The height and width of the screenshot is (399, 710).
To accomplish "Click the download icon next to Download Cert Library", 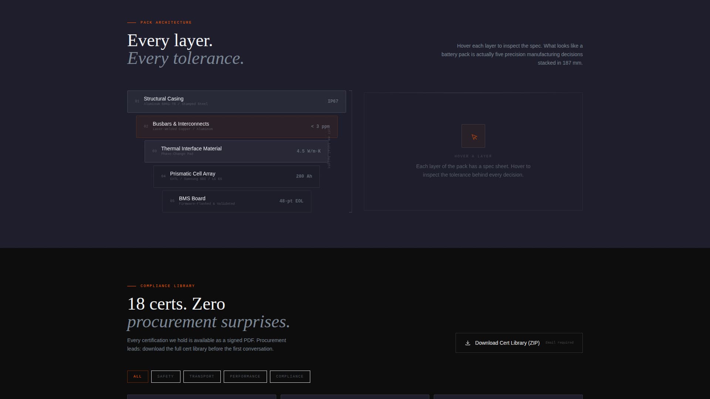I will [467, 342].
